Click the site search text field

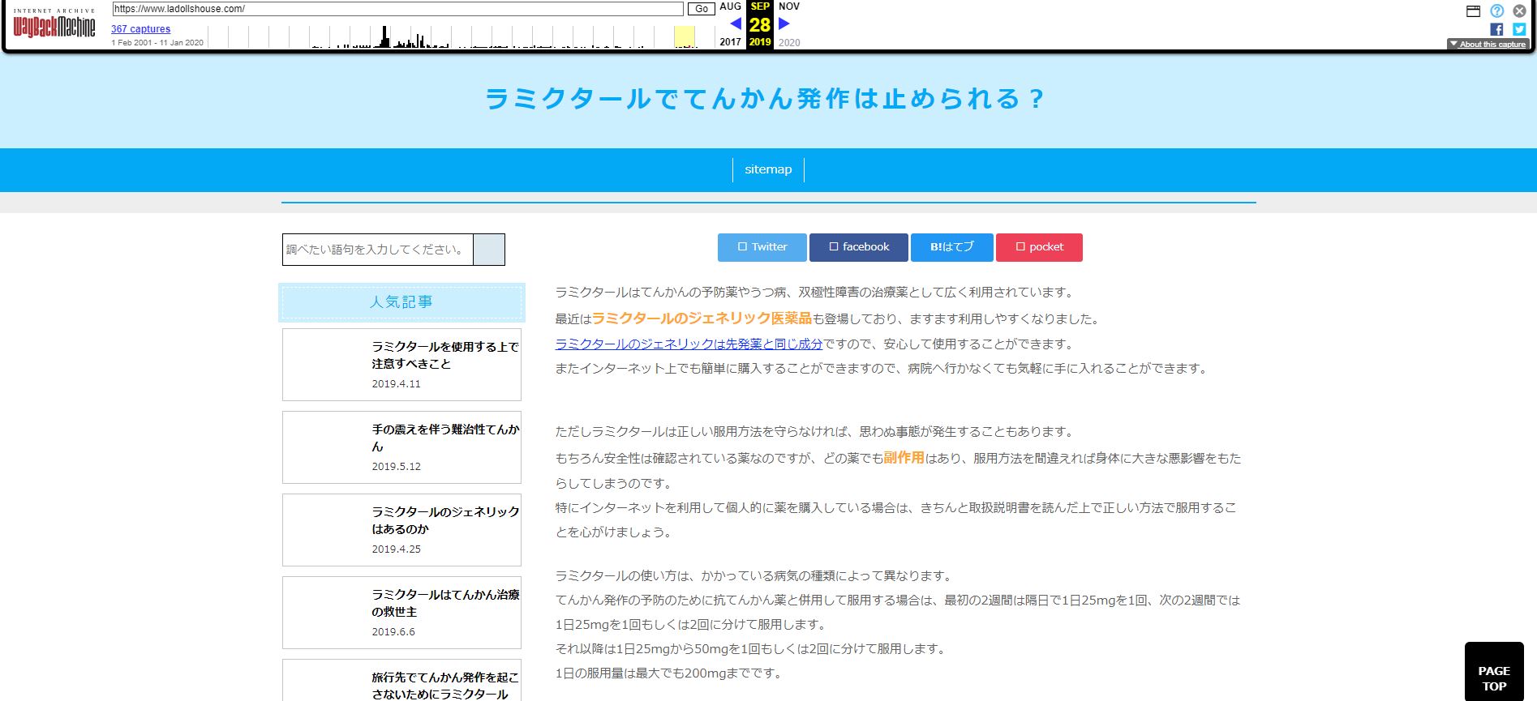tap(378, 250)
